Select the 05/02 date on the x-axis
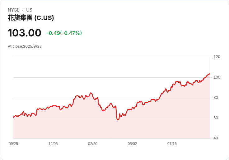Screen dimensions: 229x160 [132, 144]
